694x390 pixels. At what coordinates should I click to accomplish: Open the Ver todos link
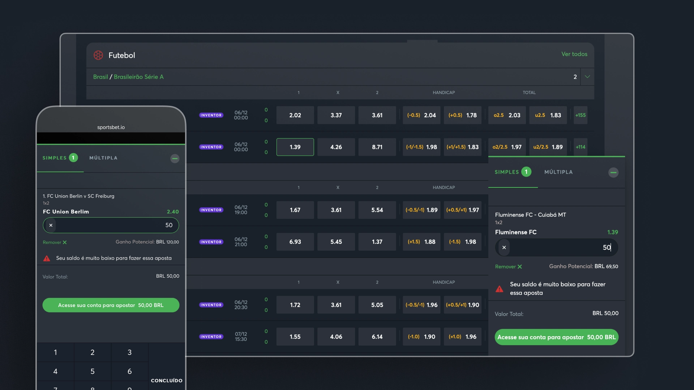574,54
